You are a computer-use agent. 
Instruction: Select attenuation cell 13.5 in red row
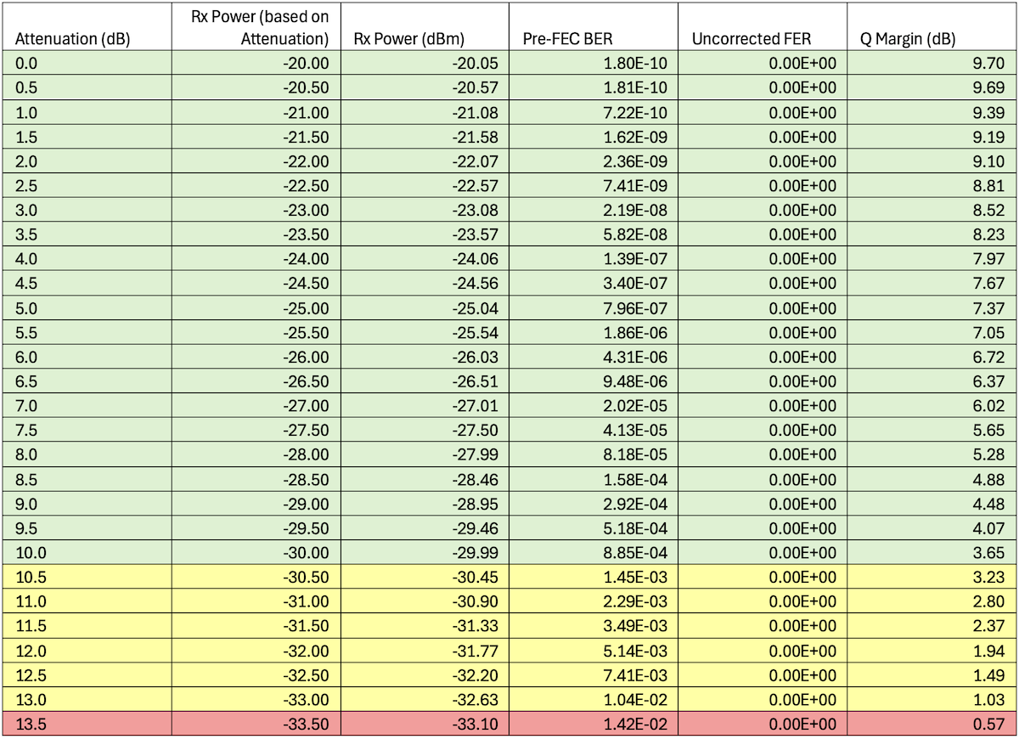click(x=87, y=725)
